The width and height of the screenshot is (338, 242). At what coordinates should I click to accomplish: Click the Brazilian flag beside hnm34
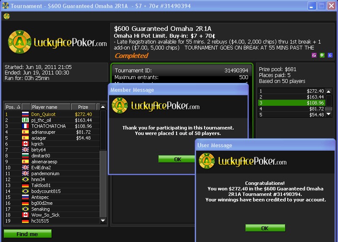(25, 179)
